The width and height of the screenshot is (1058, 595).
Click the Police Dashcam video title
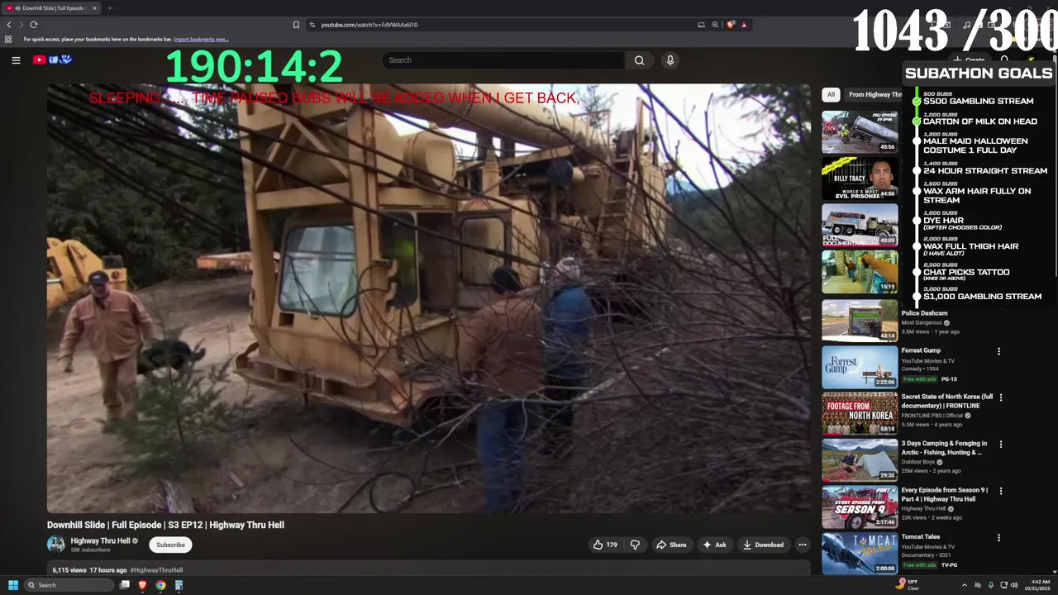pos(924,313)
